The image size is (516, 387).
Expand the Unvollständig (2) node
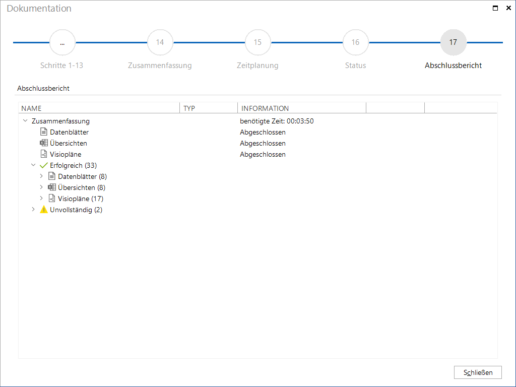pos(33,209)
